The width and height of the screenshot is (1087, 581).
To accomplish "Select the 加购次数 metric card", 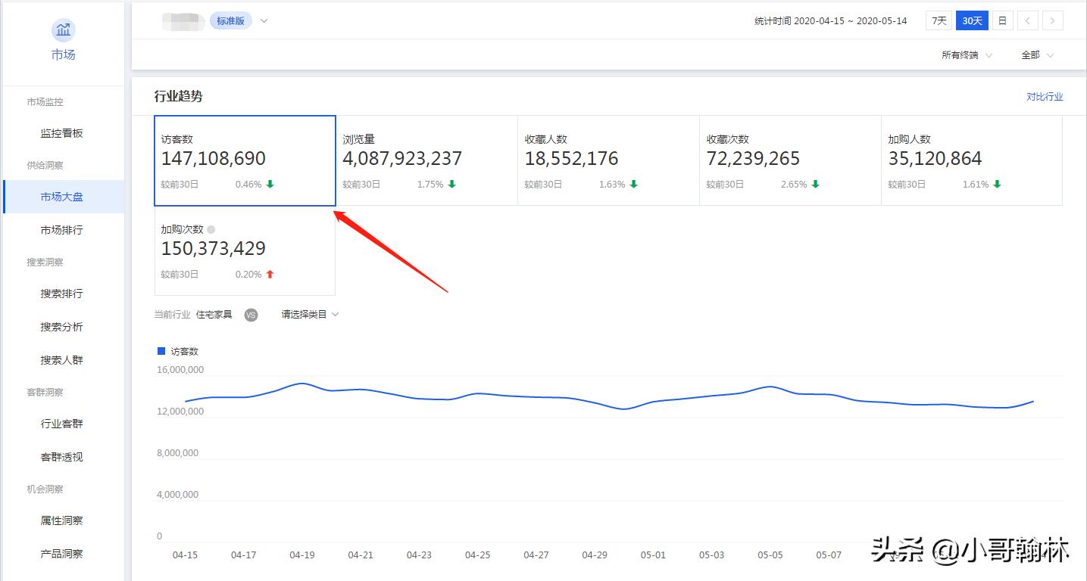I will coord(245,250).
